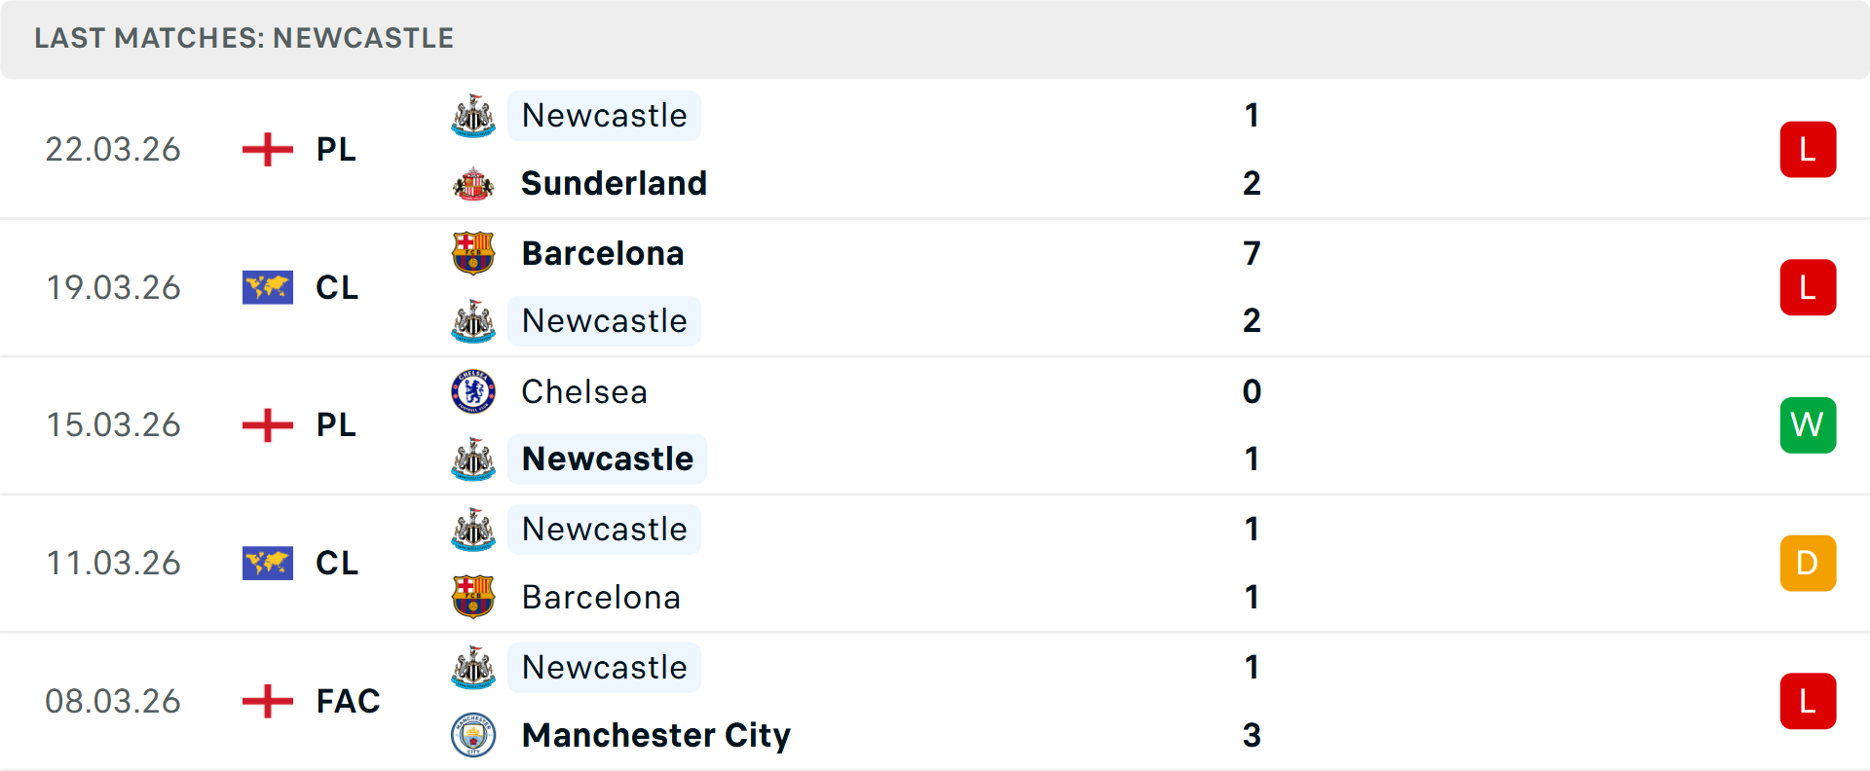
Task: Click the Manchester City team name
Action: click(x=654, y=736)
